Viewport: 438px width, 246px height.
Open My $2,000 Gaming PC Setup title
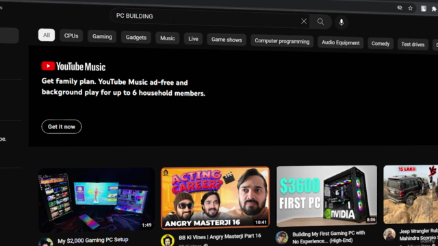(x=93, y=240)
